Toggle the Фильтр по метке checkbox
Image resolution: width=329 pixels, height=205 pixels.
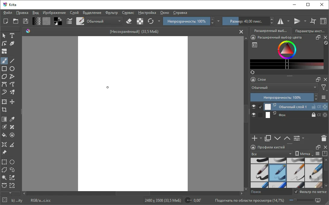click(x=296, y=191)
